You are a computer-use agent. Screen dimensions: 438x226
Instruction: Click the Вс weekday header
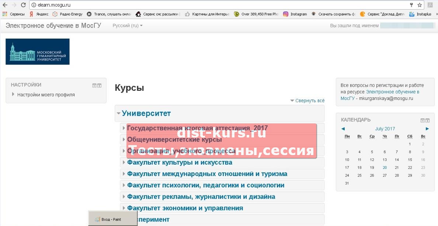tap(423, 136)
